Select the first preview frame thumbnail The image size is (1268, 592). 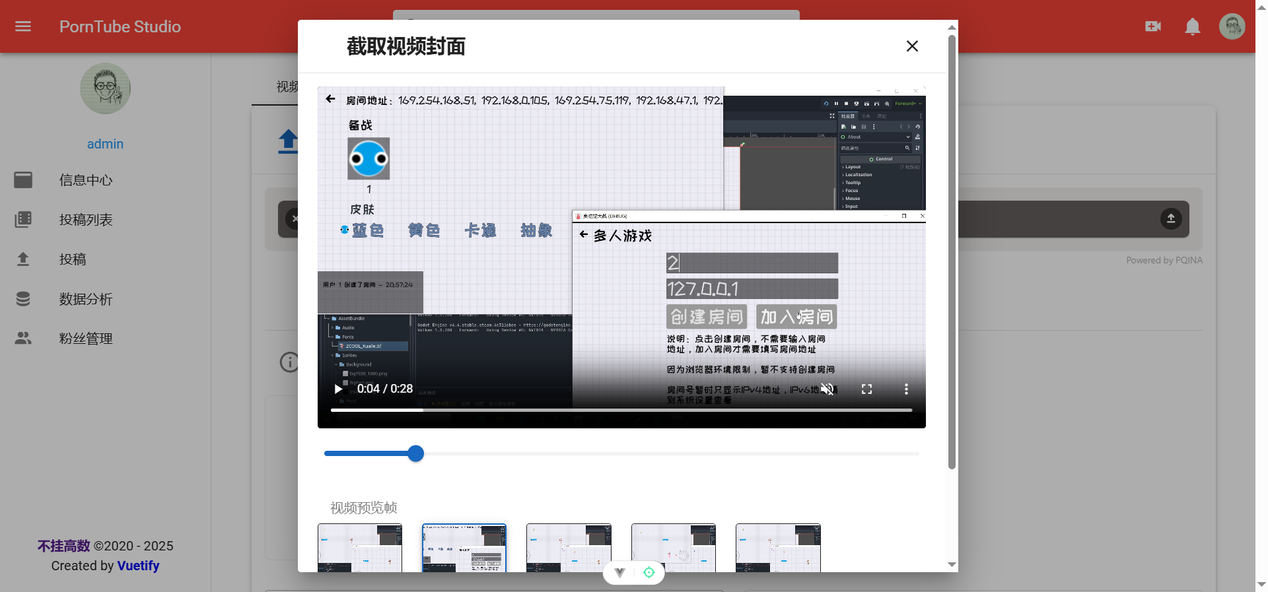(360, 548)
